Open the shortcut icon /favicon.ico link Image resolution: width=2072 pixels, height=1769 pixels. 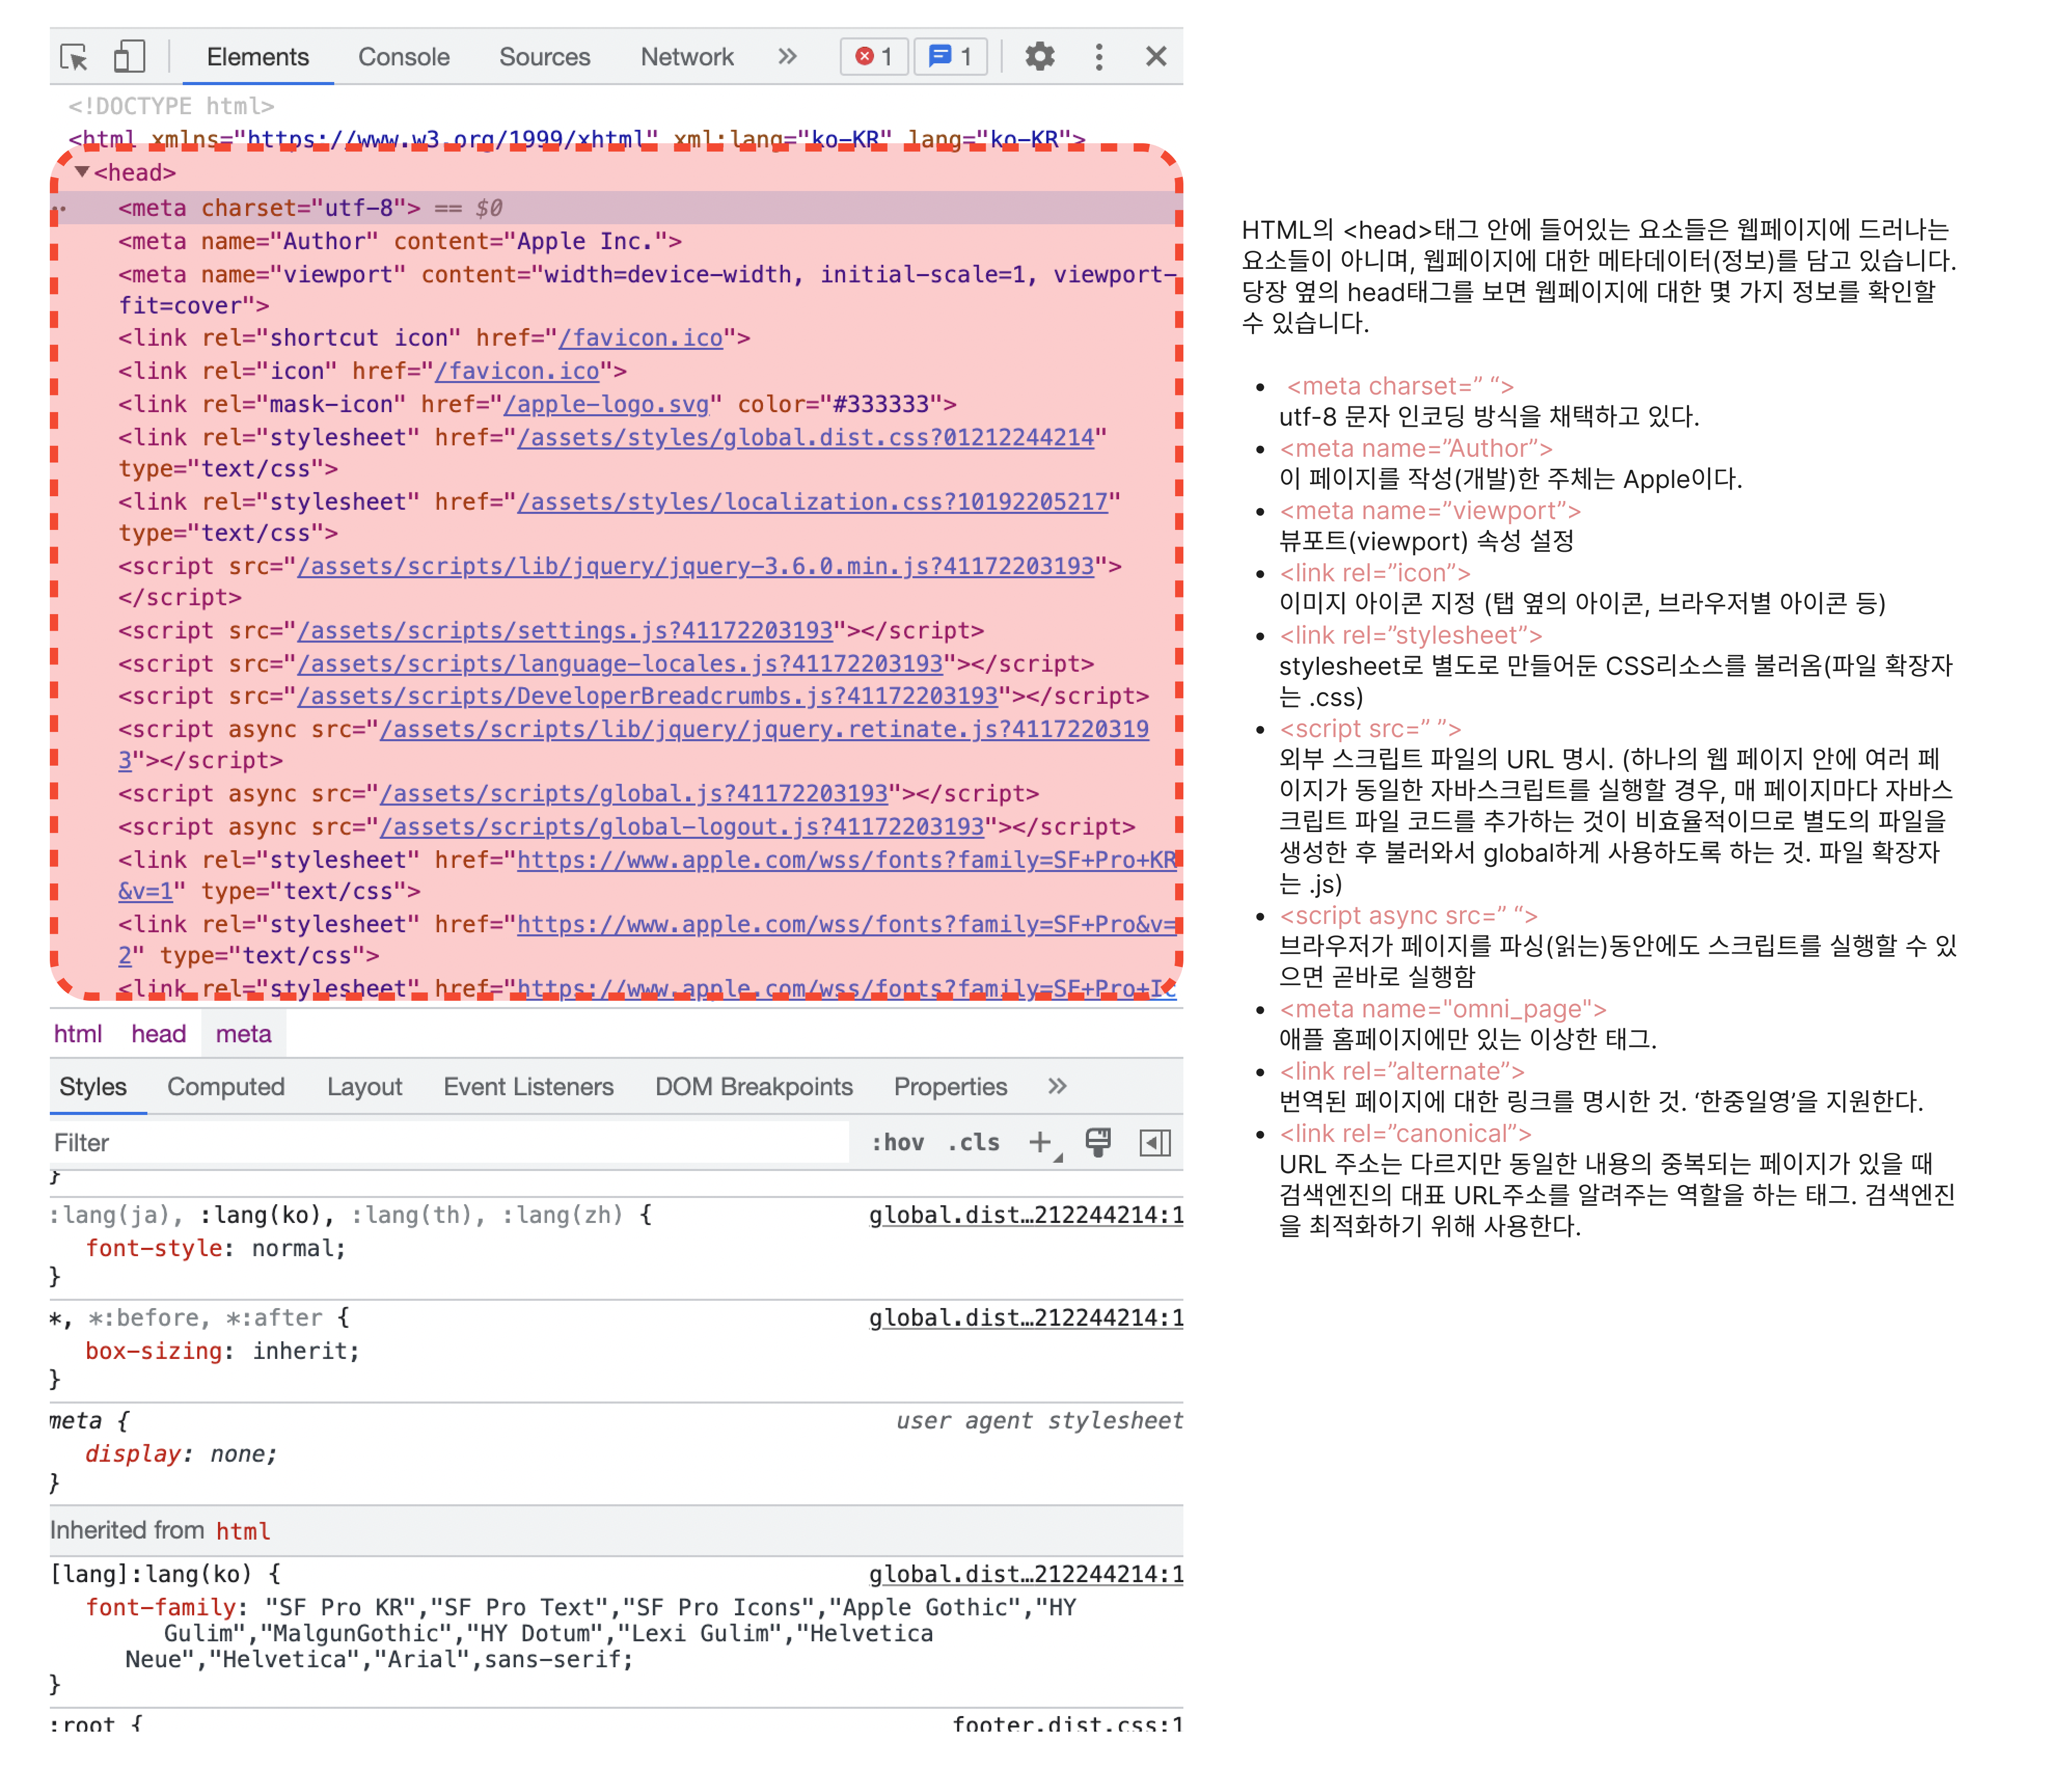(x=640, y=338)
